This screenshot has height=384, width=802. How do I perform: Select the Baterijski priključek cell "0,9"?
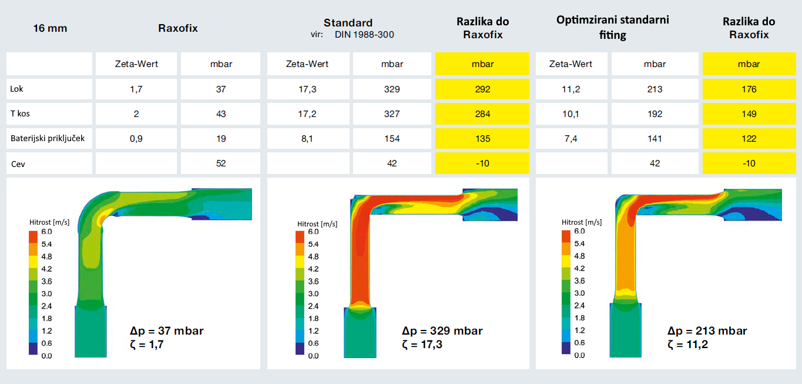(136, 139)
